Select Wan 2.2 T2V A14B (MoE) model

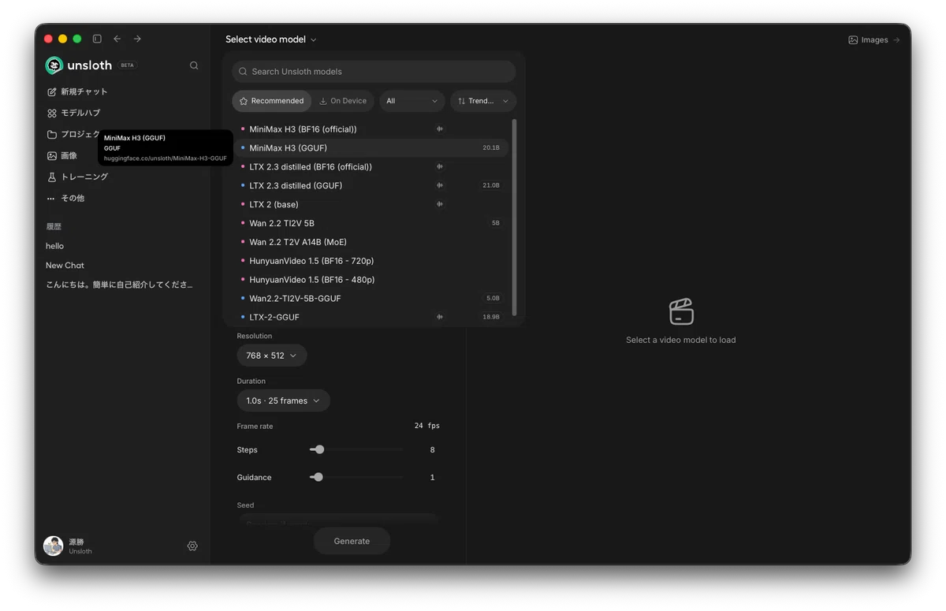coord(373,242)
